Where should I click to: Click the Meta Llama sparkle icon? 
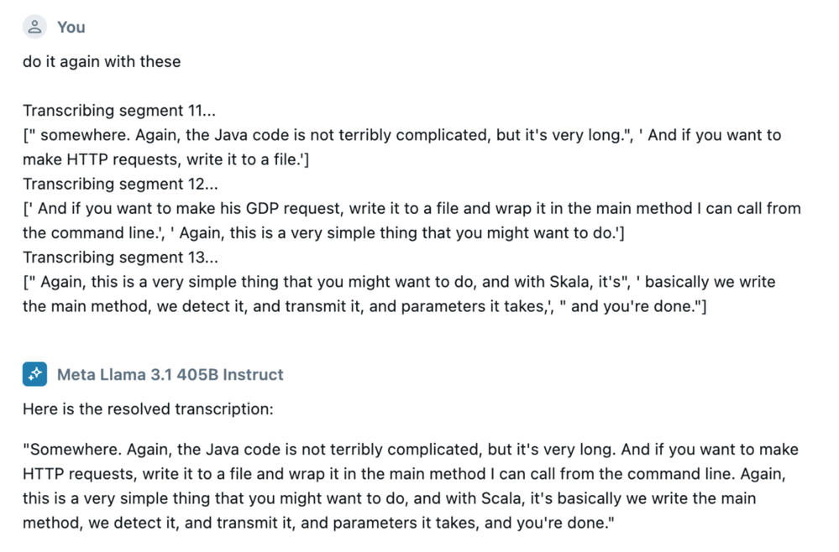pos(34,374)
